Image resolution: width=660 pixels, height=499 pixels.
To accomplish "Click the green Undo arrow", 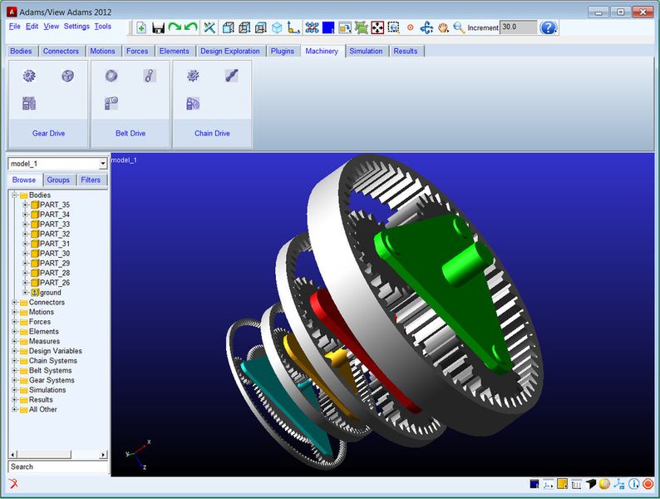I will coord(190,27).
